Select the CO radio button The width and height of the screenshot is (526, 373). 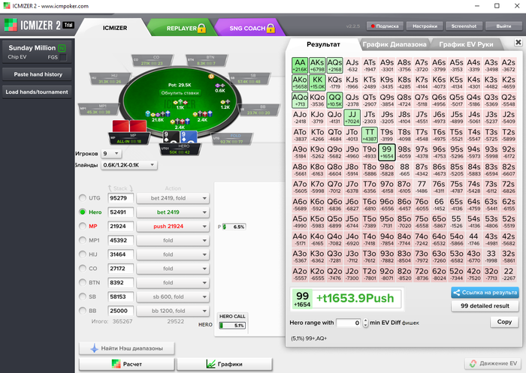[82, 269]
